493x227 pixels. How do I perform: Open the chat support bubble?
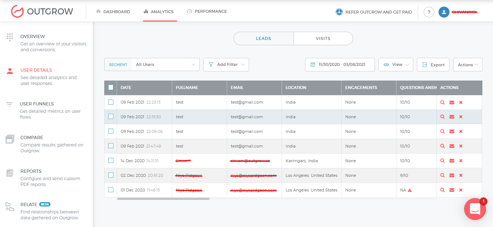(x=475, y=209)
